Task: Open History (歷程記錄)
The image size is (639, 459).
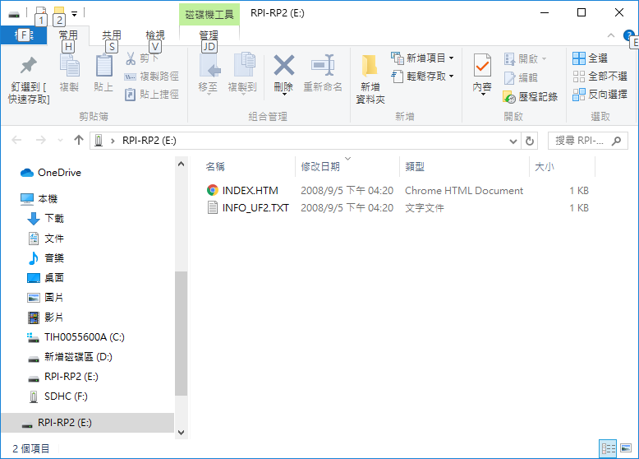Action: point(531,97)
